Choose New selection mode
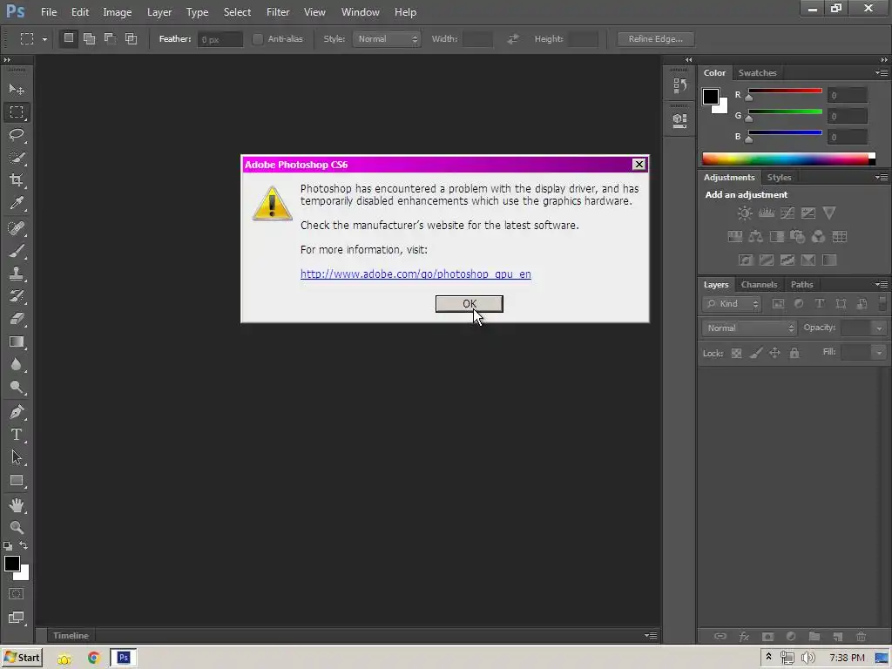 68,38
